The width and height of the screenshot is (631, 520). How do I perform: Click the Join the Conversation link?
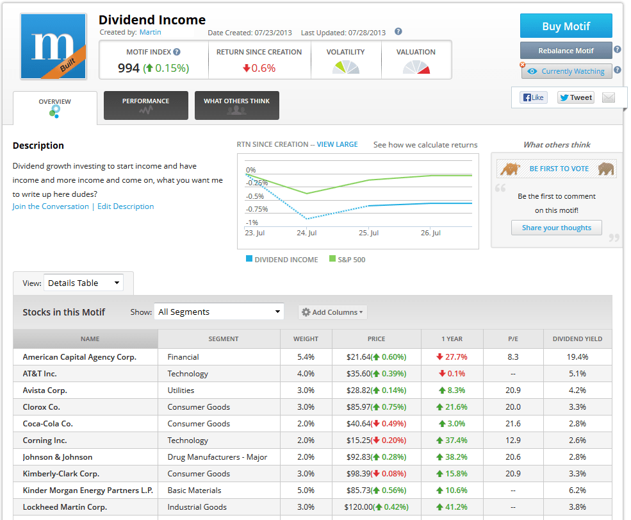tap(51, 206)
